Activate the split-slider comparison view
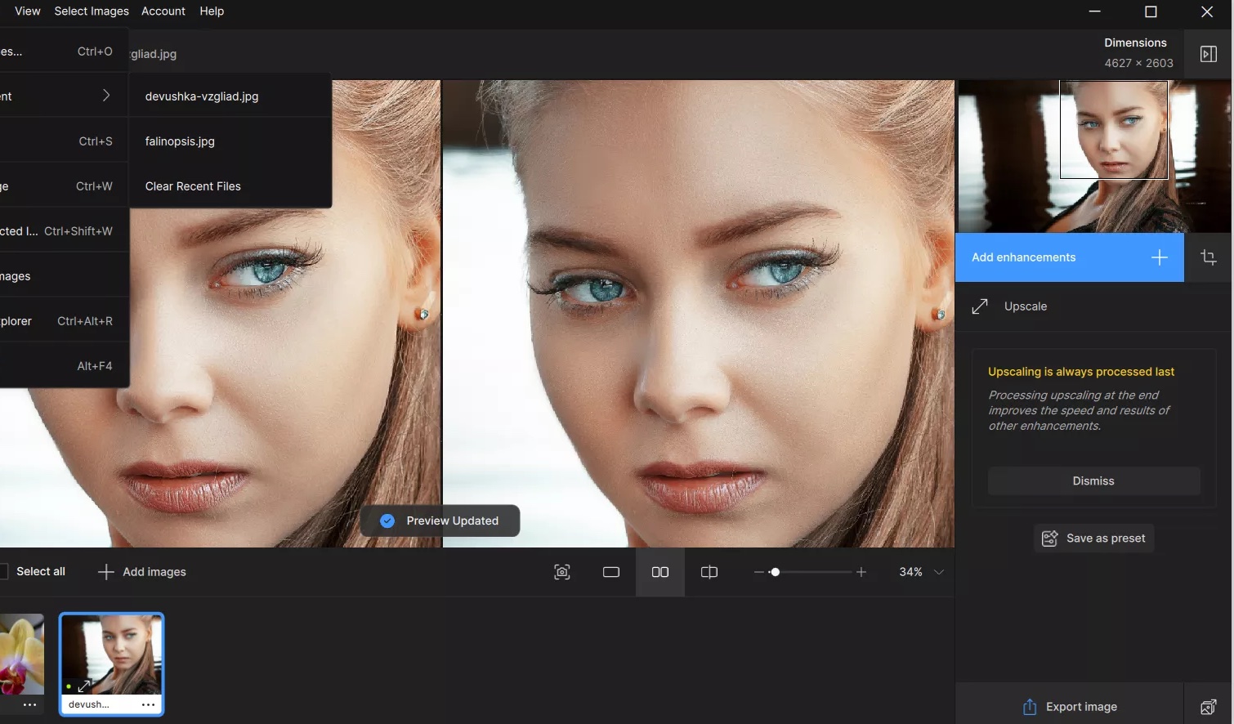 (x=709, y=572)
